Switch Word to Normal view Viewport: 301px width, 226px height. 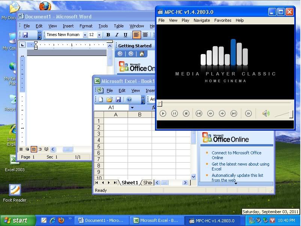[x=21, y=149]
